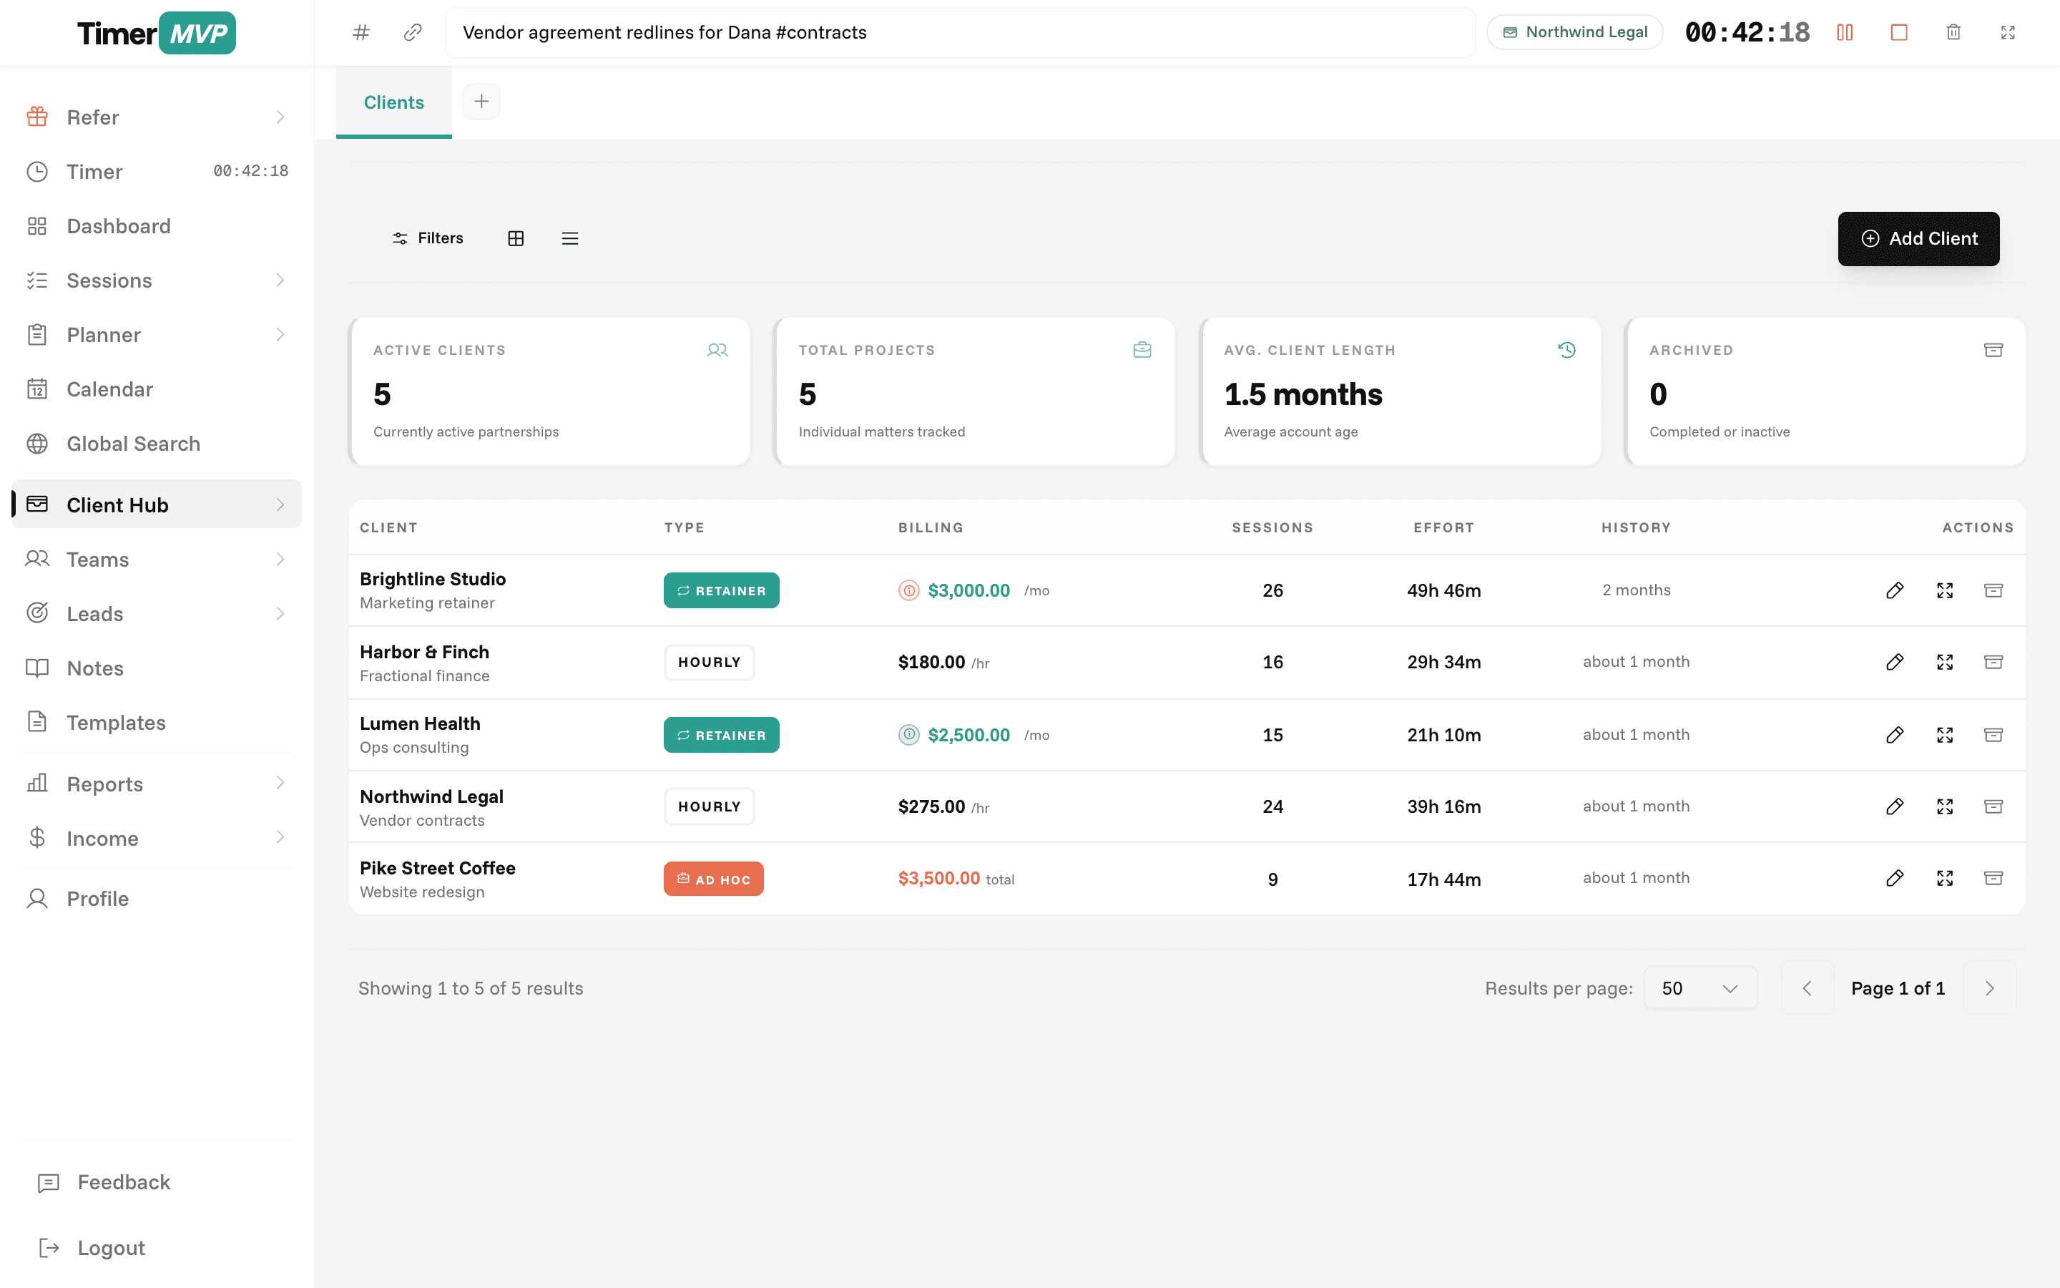Edit Lumen Health with the pencil icon

click(1895, 734)
